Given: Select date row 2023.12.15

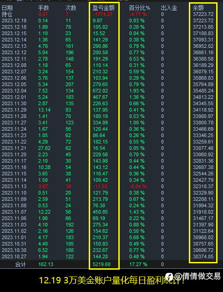Looking at the screenshot, I should point(14,33).
